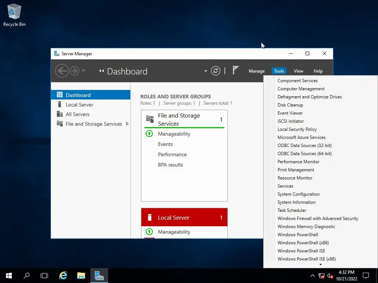Image resolution: width=378 pixels, height=283 pixels.
Task: Click the red Local Server tile header
Action: (184, 217)
